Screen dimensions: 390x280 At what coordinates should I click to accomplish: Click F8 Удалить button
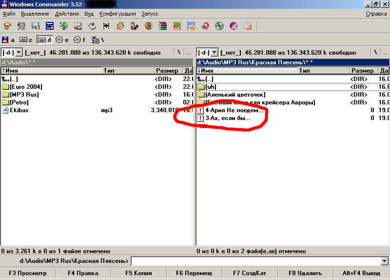(305, 273)
